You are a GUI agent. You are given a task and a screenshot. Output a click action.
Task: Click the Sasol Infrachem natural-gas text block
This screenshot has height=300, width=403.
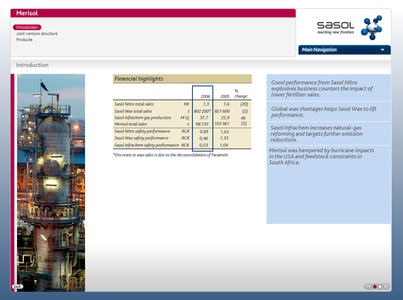(328, 133)
